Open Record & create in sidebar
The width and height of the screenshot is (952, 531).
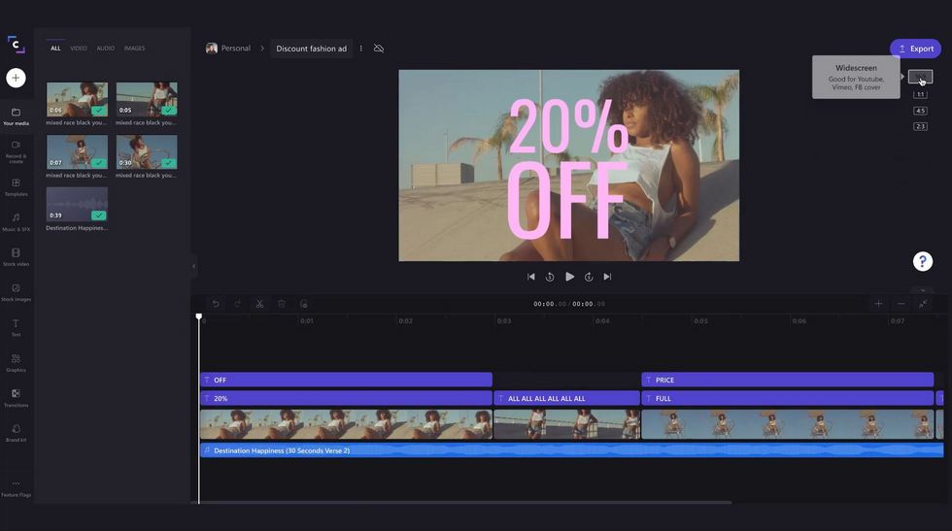[16, 151]
